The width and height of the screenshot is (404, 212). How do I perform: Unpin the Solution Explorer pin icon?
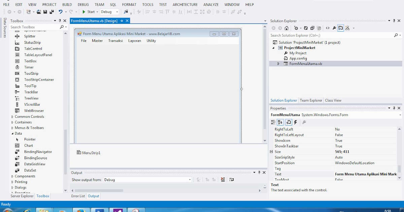tap(393, 21)
